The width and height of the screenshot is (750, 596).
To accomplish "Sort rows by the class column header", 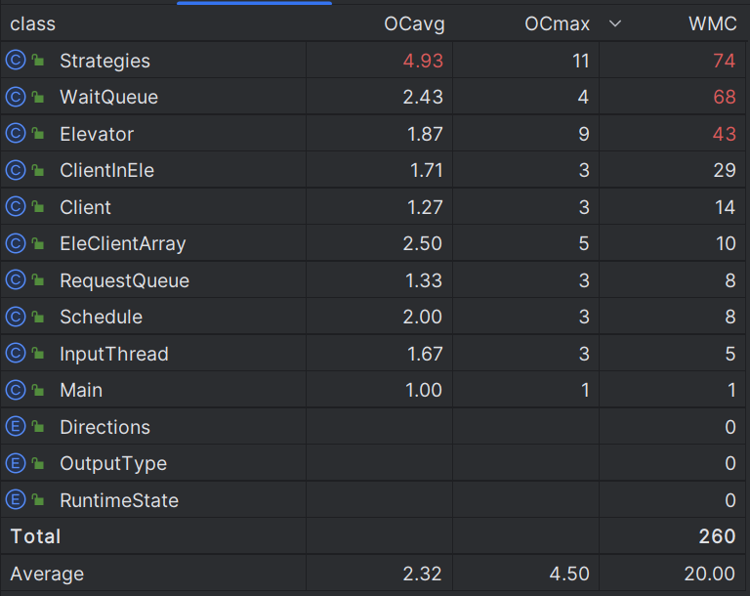I will pyautogui.click(x=33, y=24).
